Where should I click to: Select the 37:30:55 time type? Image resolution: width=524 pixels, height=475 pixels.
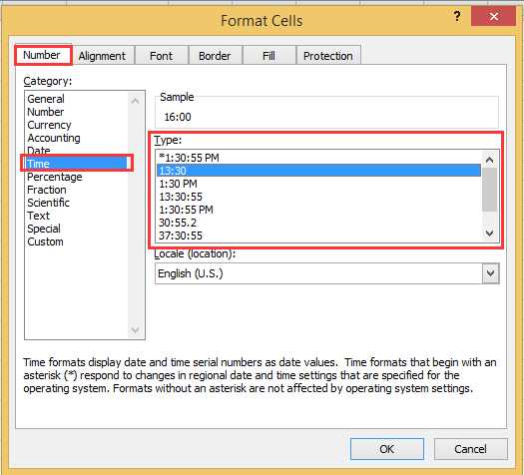(318, 236)
